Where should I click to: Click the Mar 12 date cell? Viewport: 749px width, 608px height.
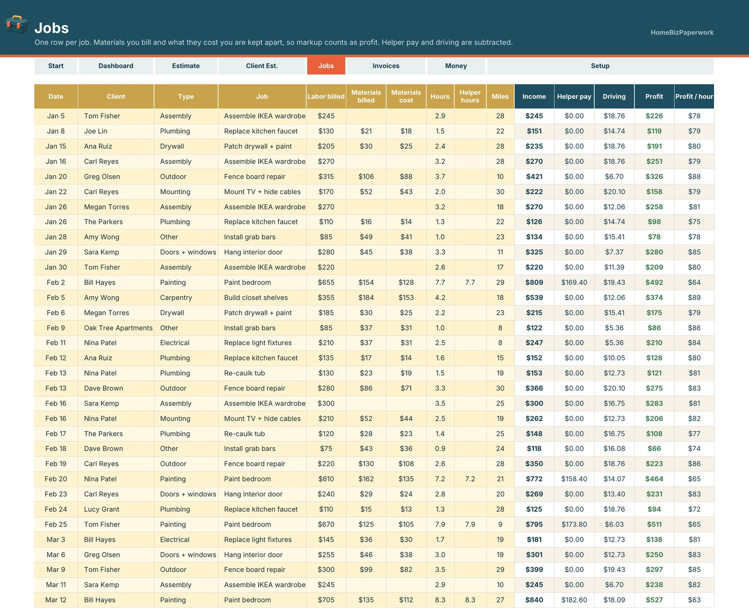(56, 600)
